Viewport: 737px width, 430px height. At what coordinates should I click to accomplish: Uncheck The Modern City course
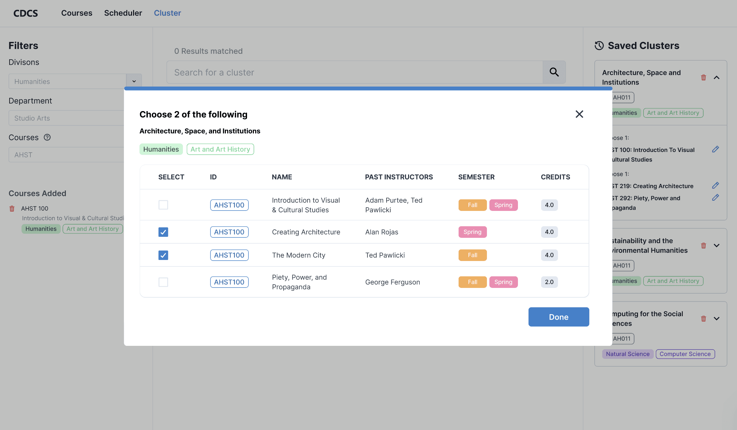163,255
